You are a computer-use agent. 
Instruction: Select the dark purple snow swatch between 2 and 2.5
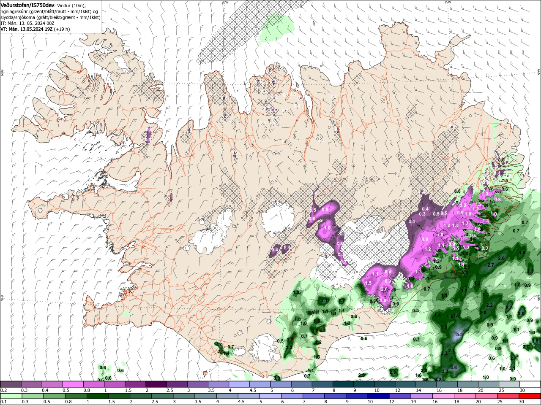[156, 384]
